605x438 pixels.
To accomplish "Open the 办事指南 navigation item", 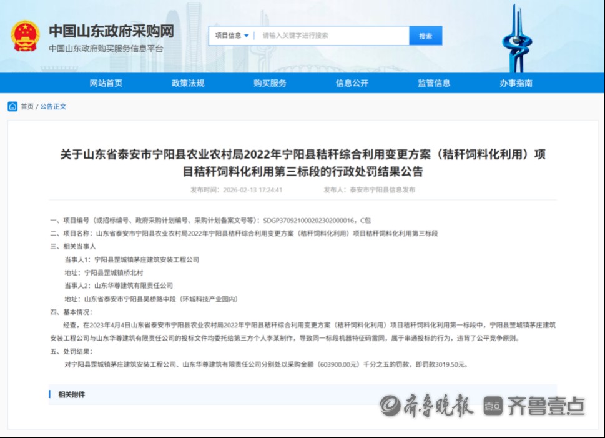I will (x=516, y=83).
